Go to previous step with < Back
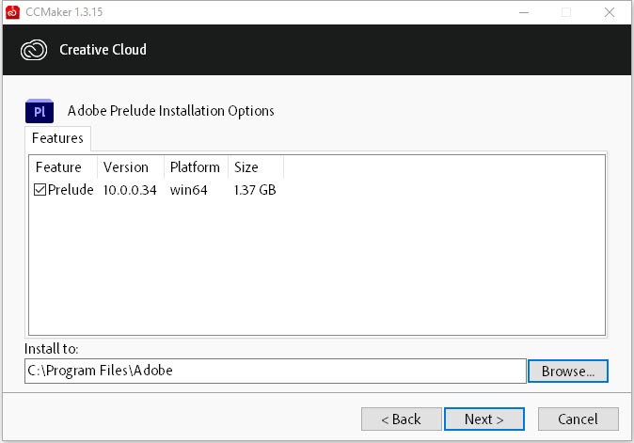The image size is (634, 443). 401,419
